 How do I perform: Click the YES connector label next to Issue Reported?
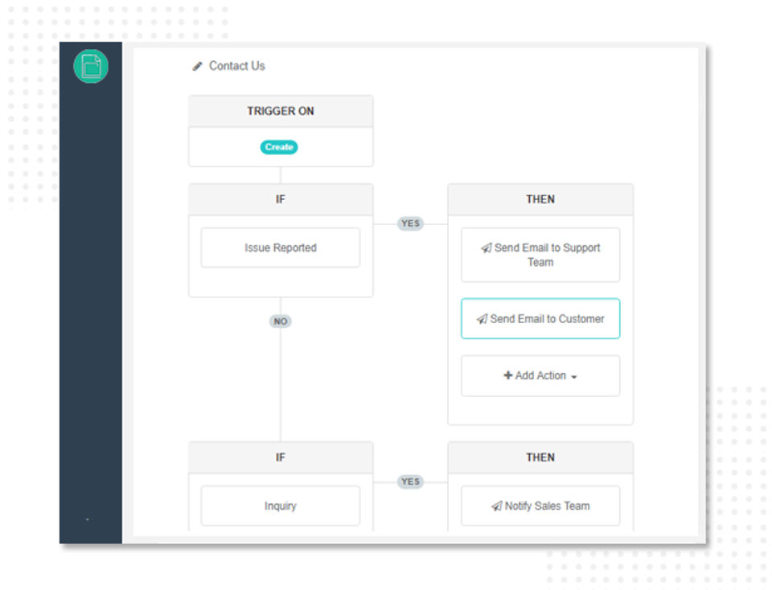click(x=410, y=223)
